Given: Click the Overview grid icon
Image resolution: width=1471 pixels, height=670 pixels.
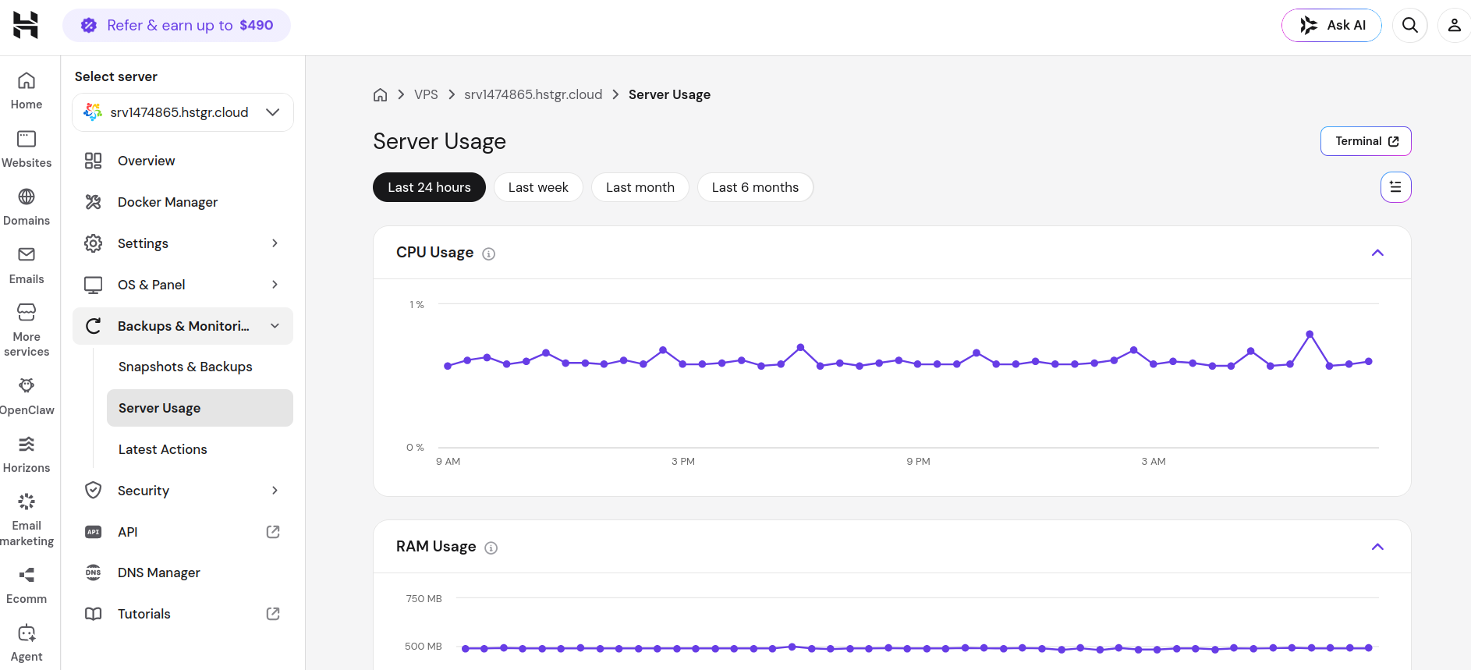Looking at the screenshot, I should pyautogui.click(x=94, y=161).
